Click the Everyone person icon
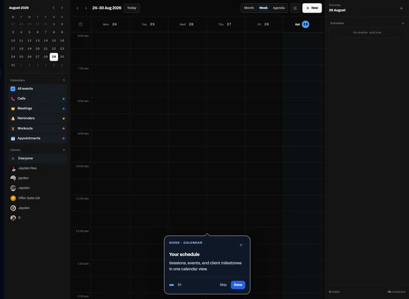The width and height of the screenshot is (409, 299). pyautogui.click(x=13, y=158)
